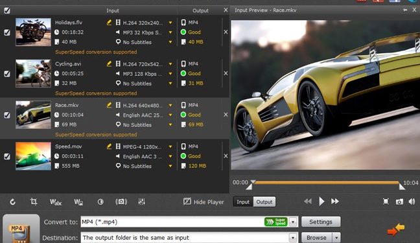Take a snapshot with the camera icon
The image size is (420, 243).
point(399,202)
